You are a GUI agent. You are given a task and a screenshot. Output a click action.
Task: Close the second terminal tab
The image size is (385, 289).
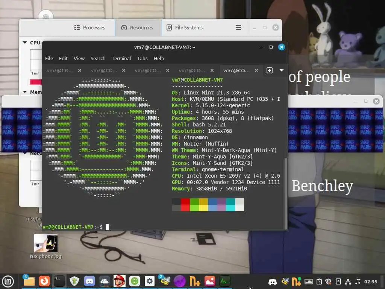[x=123, y=70]
